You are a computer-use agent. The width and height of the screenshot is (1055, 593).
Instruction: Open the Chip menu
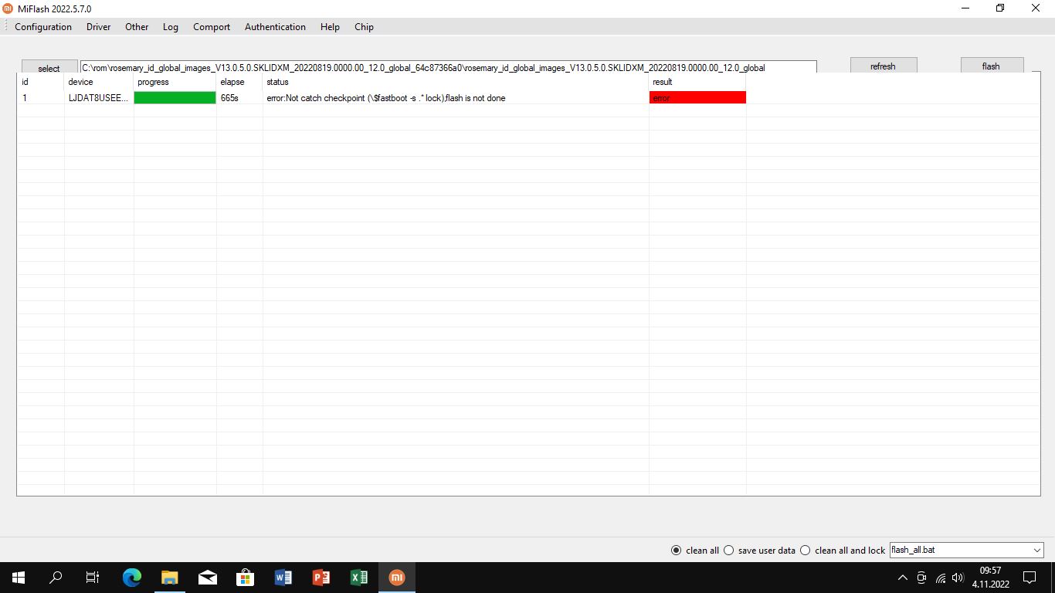click(364, 27)
